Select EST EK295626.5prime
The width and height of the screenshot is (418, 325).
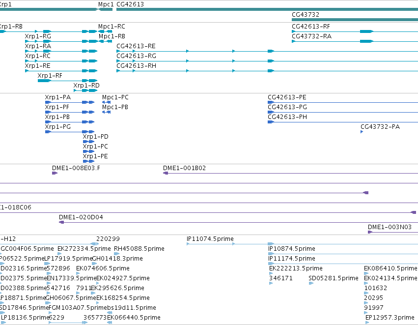tap(117, 288)
